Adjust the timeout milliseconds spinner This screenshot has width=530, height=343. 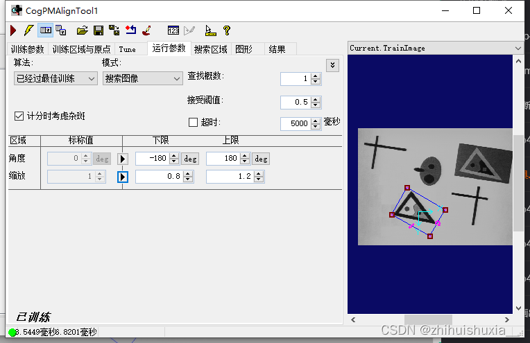(316, 123)
